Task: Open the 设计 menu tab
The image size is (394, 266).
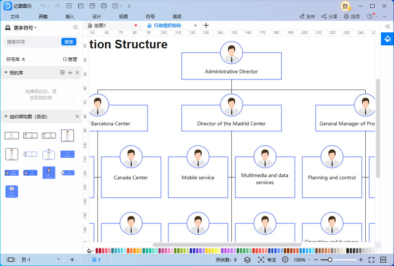Action: pos(96,17)
